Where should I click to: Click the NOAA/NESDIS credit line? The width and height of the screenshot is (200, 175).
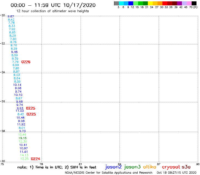click(x=109, y=173)
